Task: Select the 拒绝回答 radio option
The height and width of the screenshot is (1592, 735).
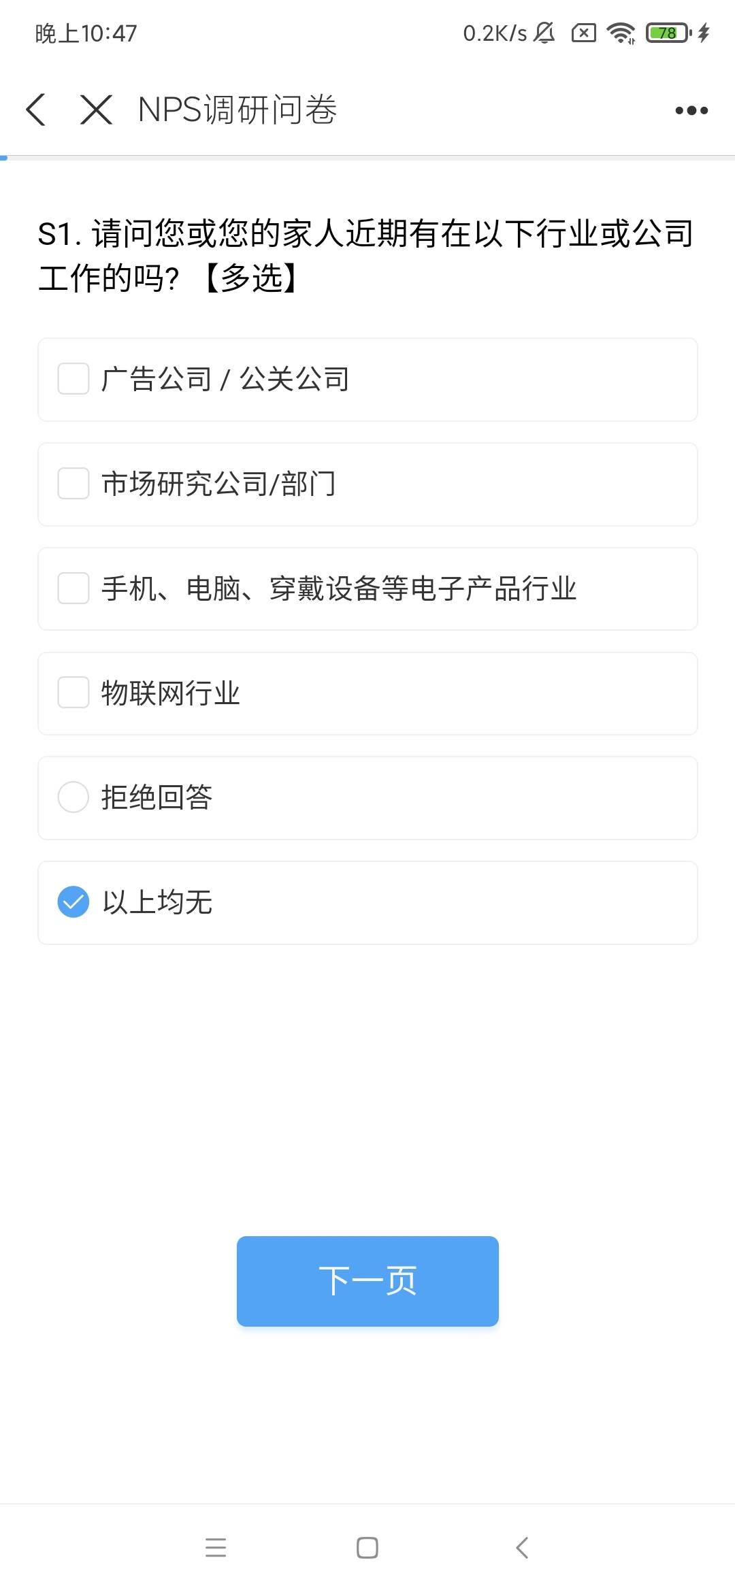Action: click(x=73, y=797)
